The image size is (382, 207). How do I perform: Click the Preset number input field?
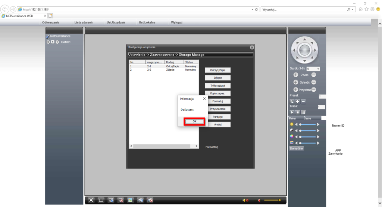point(322,96)
